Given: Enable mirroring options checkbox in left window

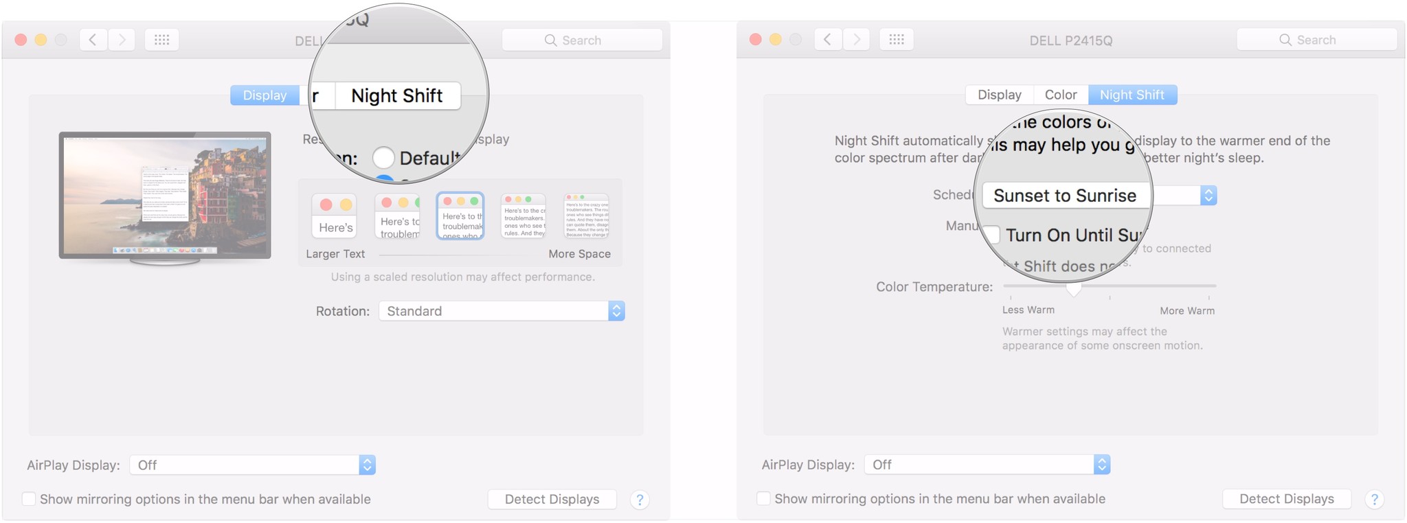Looking at the screenshot, I should 29,499.
